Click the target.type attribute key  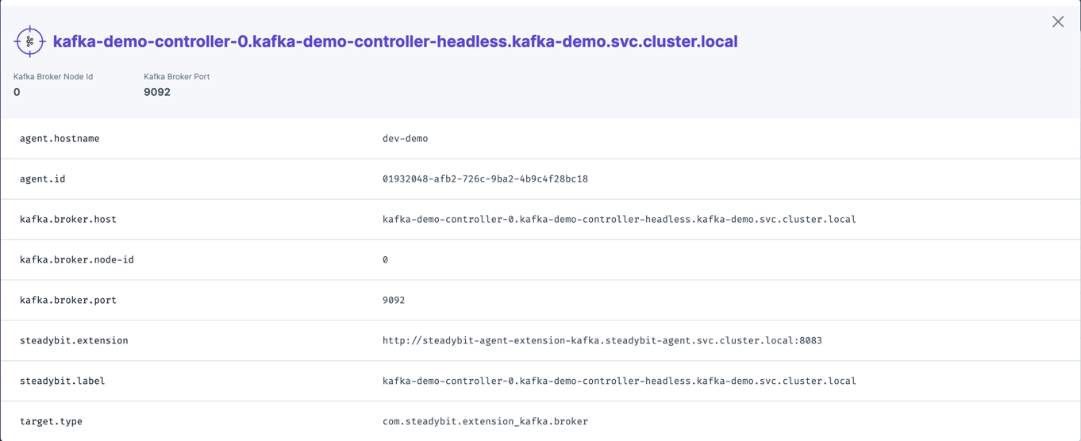coord(51,421)
